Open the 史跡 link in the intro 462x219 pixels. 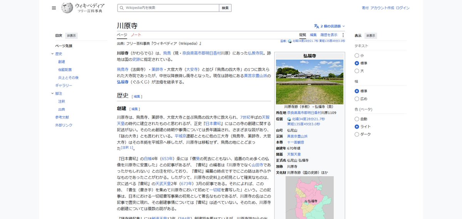pyautogui.click(x=136, y=59)
